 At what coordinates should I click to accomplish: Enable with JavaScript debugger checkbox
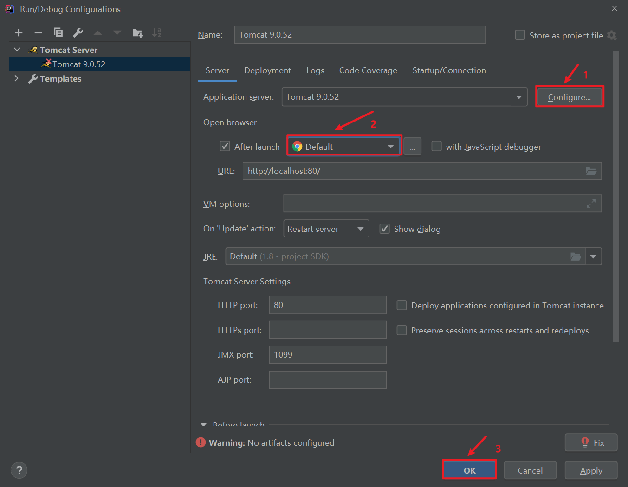click(437, 147)
